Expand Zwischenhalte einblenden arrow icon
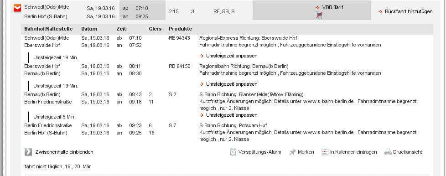The image size is (446, 176). tap(28, 152)
